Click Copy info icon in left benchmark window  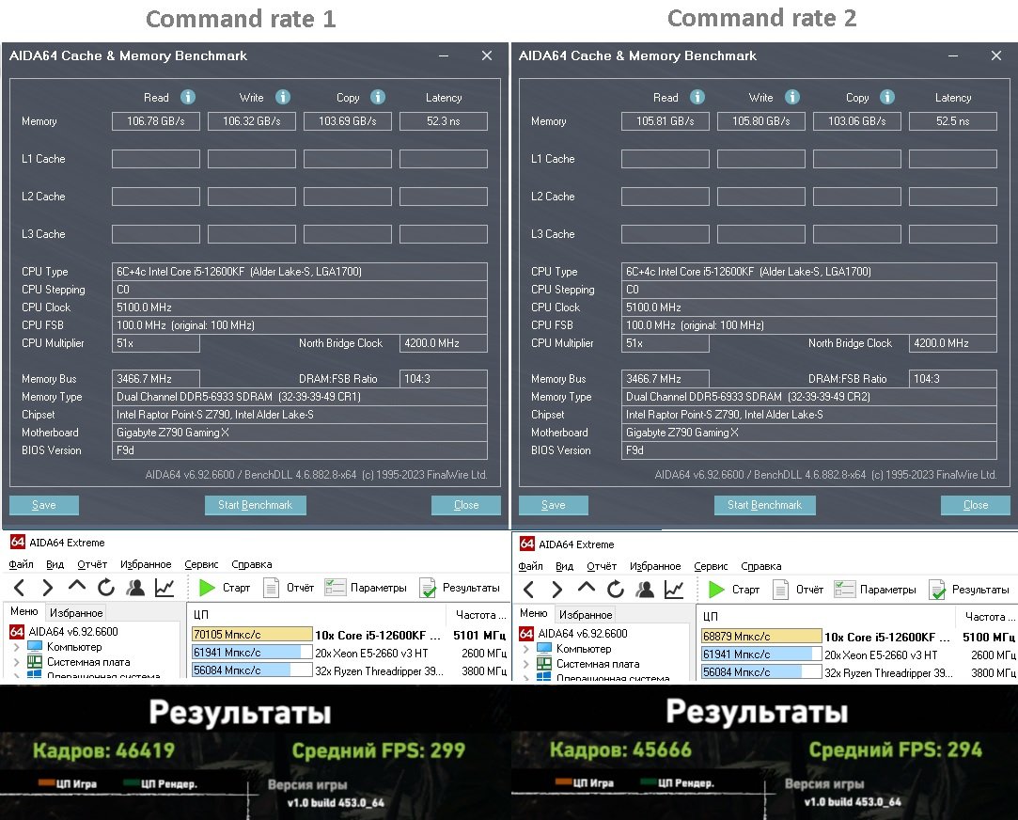(378, 98)
